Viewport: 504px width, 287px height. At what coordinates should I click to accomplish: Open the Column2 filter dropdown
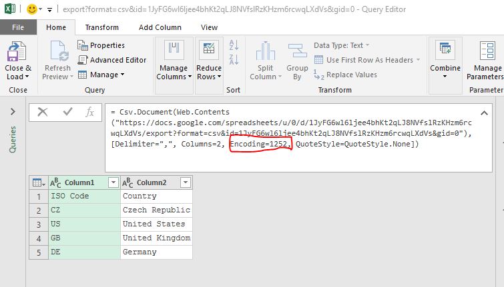click(186, 182)
